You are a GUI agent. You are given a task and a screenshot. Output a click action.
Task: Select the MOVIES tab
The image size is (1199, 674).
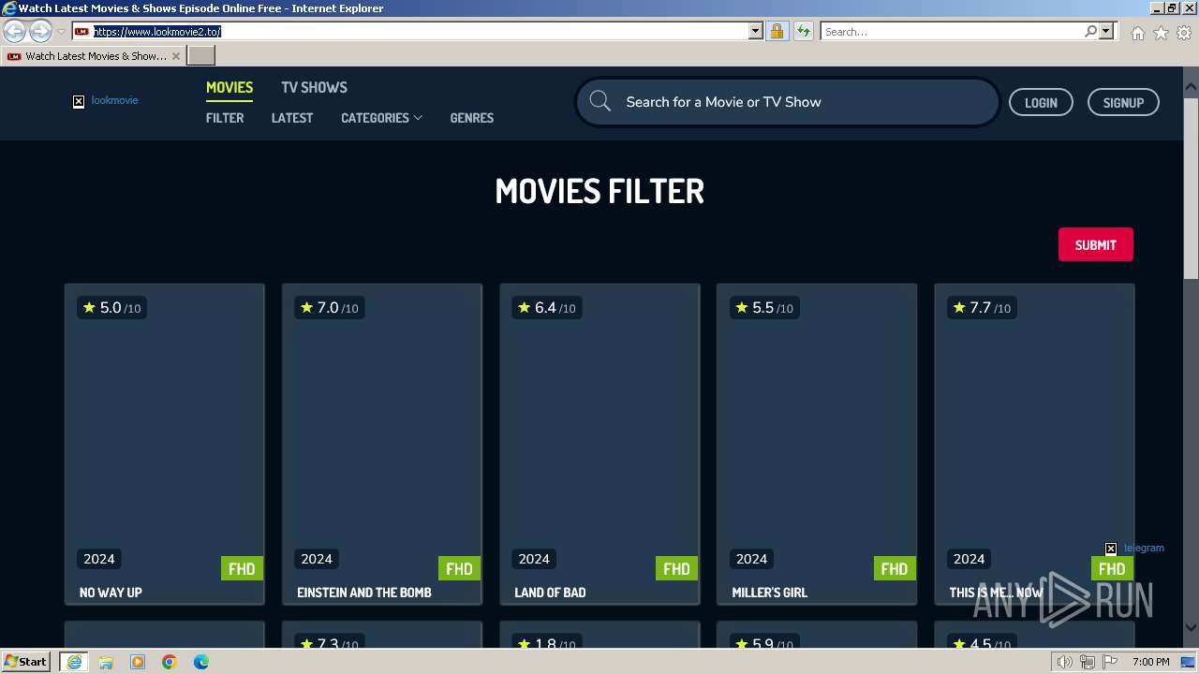click(229, 87)
